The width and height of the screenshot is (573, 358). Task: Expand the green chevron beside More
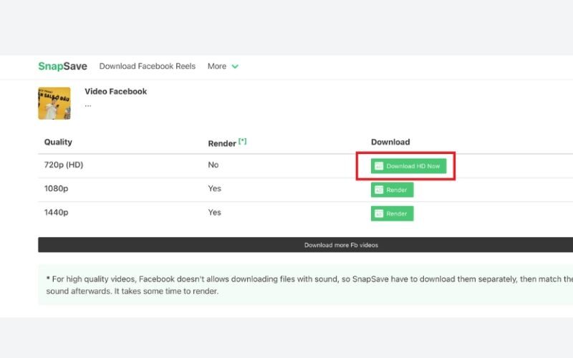[235, 67]
